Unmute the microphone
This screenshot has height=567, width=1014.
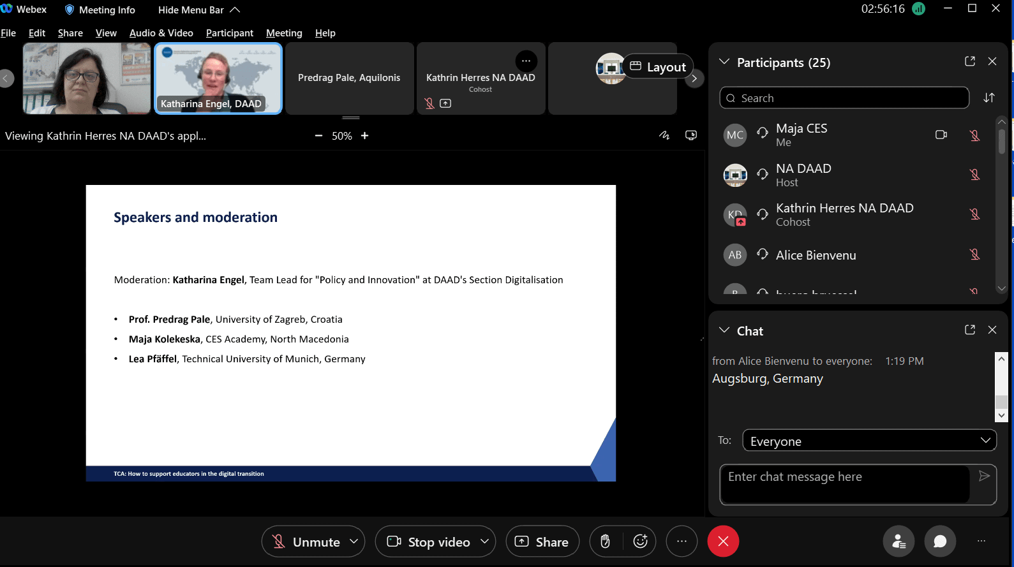[306, 541]
